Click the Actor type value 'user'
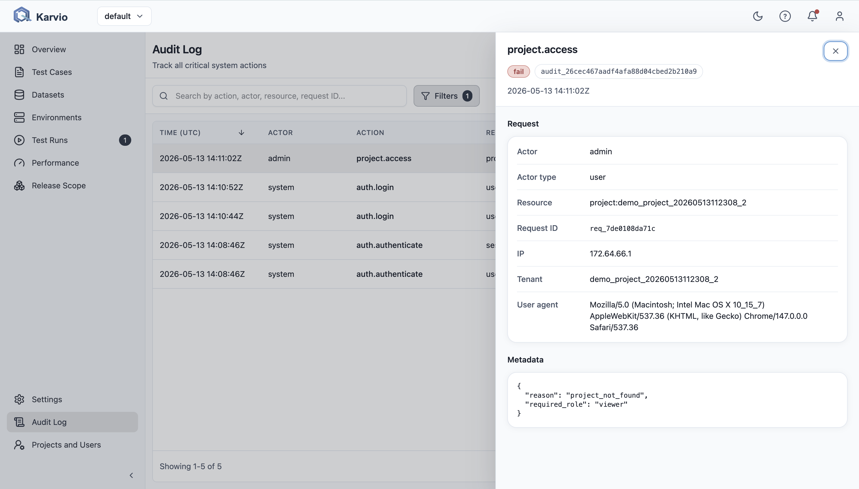The image size is (859, 489). (x=598, y=177)
